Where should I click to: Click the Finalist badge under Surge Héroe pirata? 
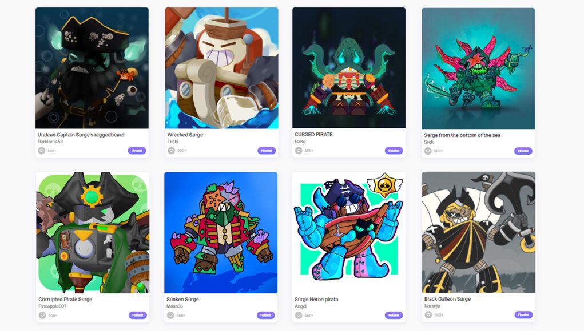coord(394,315)
